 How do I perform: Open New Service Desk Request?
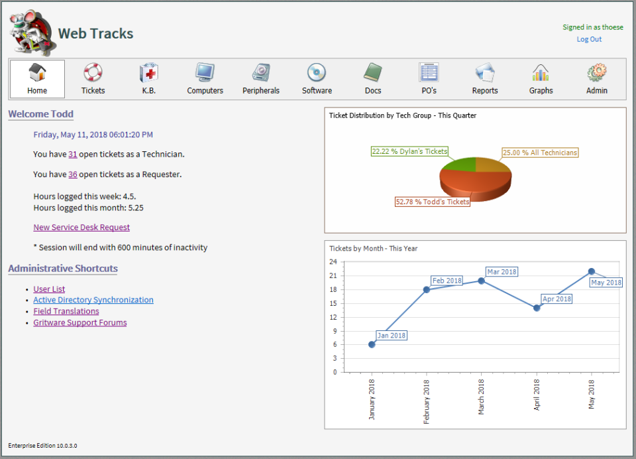(81, 227)
